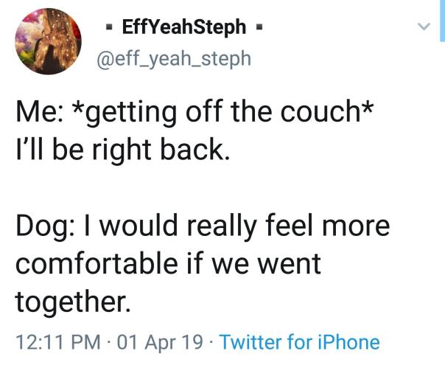Click the small square before EffYeahSteph
Screen dimensions: 445x368
click(x=107, y=29)
